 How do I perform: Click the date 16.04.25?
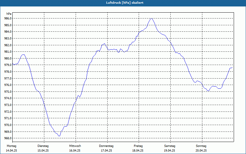(75, 151)
